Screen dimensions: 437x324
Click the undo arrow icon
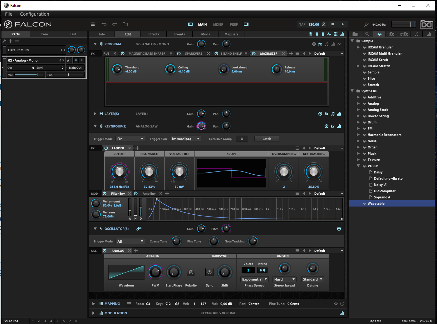coord(104,24)
